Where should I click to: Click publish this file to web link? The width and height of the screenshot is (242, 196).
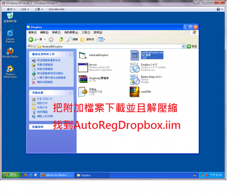tap(50, 73)
